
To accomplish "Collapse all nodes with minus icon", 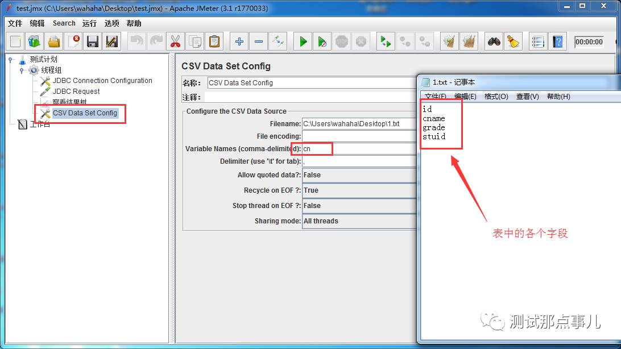I will (259, 41).
